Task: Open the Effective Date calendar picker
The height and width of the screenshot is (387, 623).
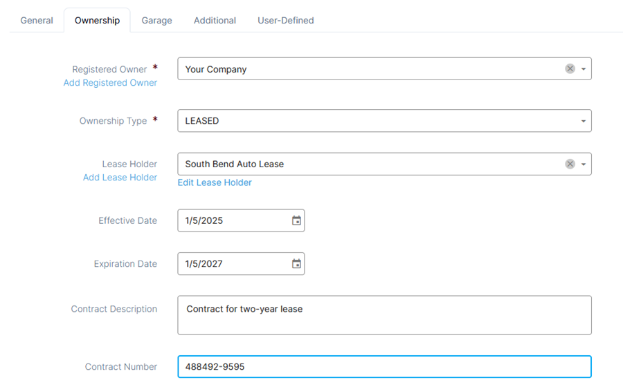Action: pyautogui.click(x=296, y=220)
